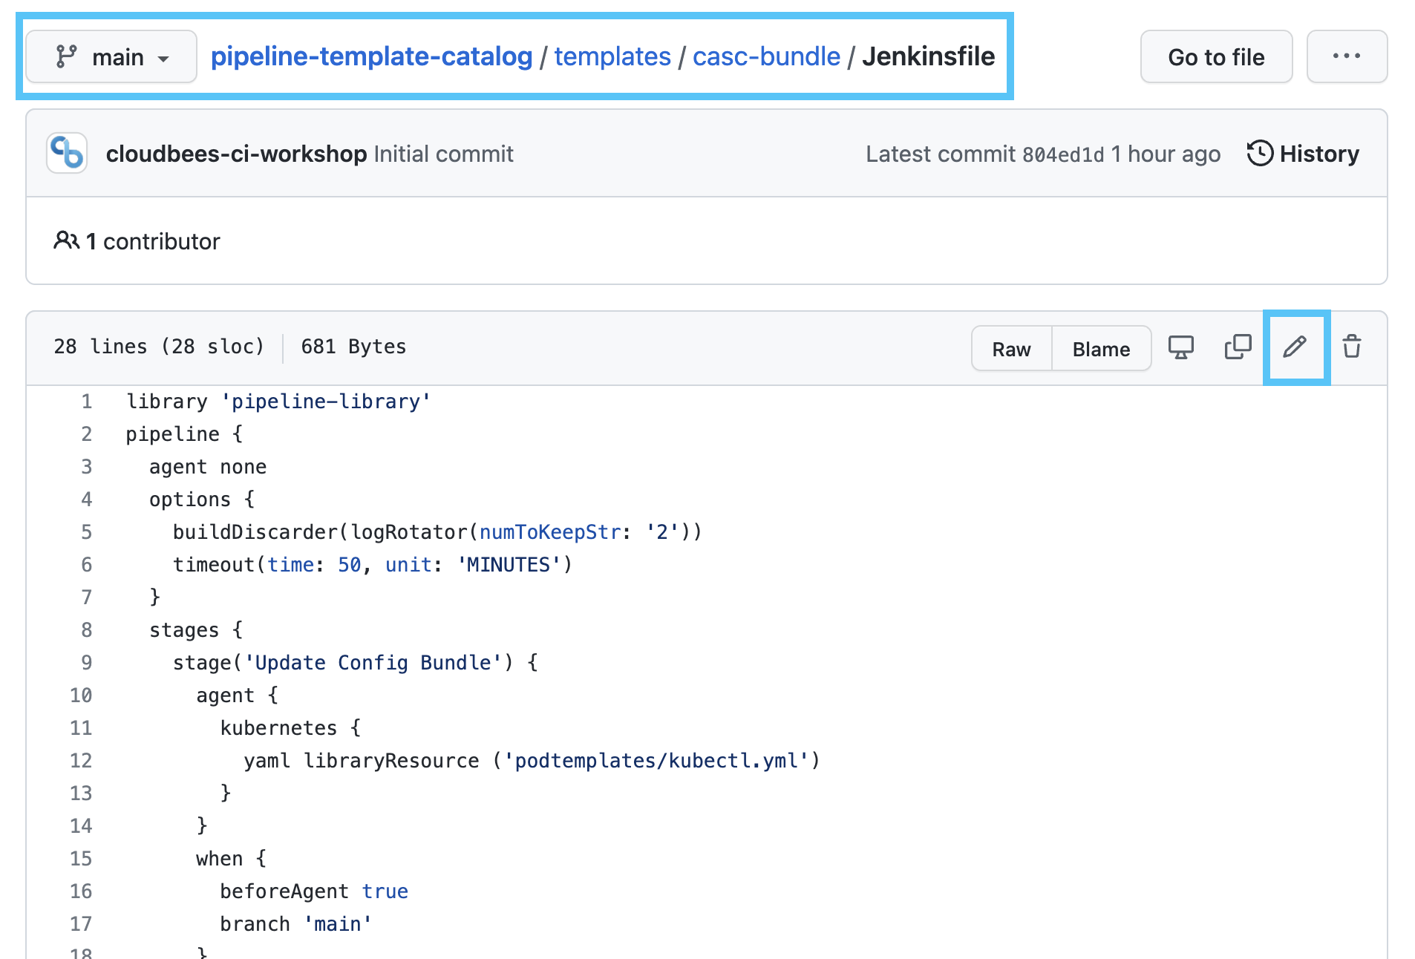Open the casc-bundle folder link

click(x=766, y=56)
